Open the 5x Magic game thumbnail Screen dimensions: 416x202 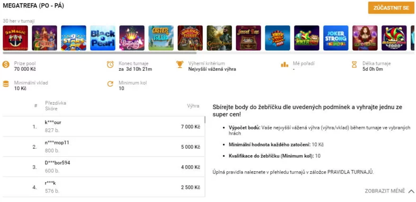(15, 38)
